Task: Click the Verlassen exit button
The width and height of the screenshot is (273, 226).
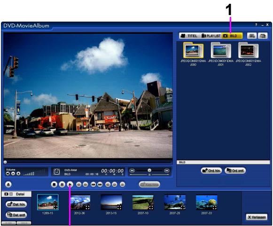Action: tap(257, 217)
